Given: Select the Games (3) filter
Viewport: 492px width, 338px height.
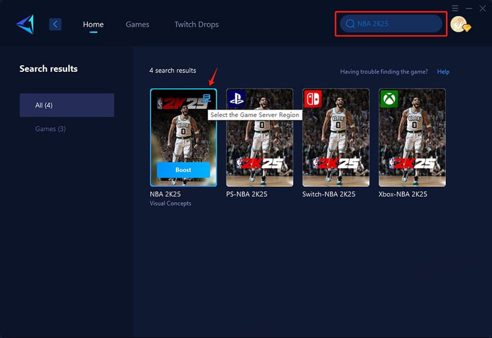Looking at the screenshot, I should (50, 129).
